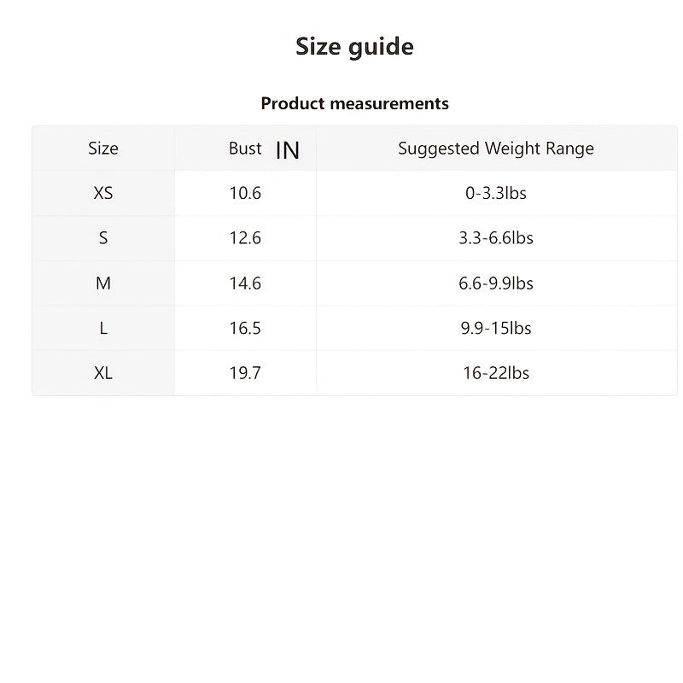Click the L size cell

click(x=103, y=329)
